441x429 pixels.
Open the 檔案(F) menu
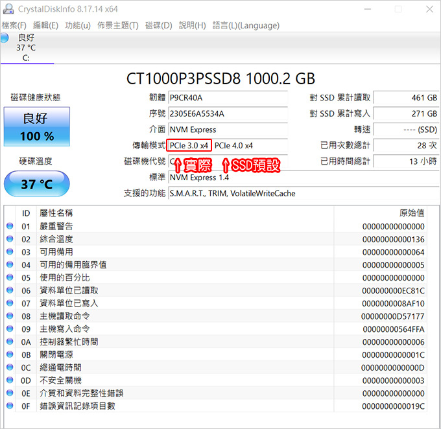[14, 25]
